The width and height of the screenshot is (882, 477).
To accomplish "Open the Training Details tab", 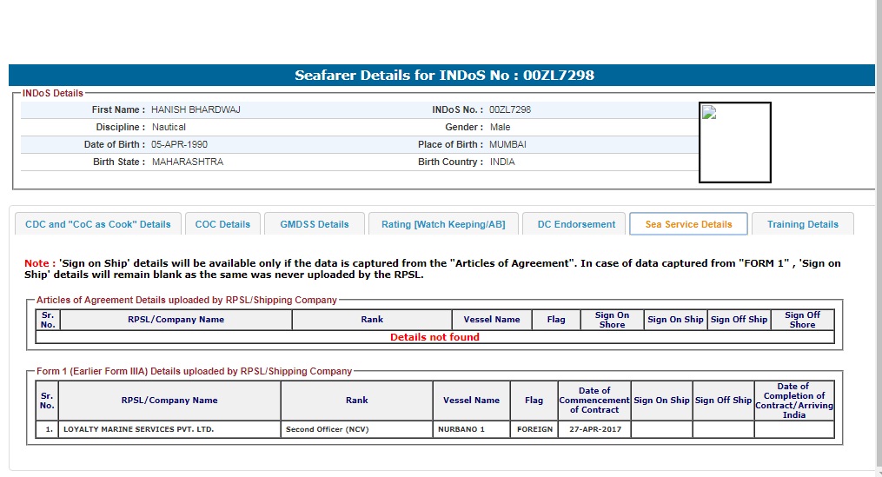I will click(802, 224).
